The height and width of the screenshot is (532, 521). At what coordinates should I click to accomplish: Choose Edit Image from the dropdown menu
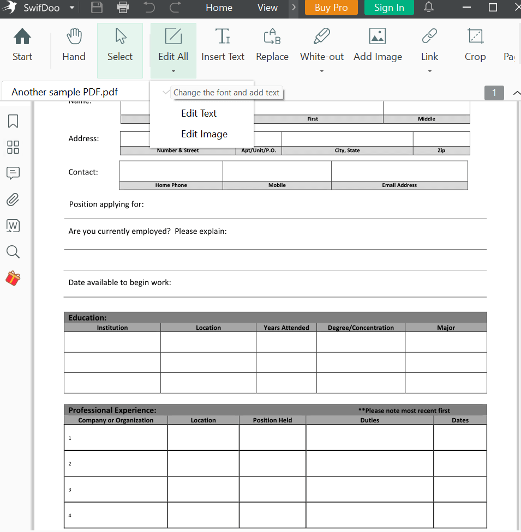[x=204, y=134]
